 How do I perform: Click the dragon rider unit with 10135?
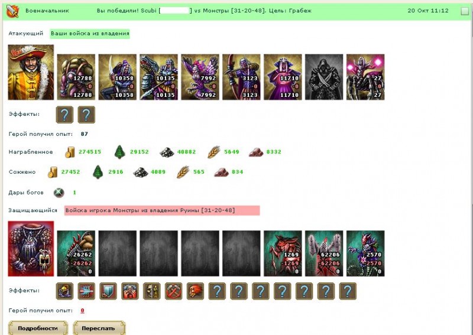pos(158,77)
